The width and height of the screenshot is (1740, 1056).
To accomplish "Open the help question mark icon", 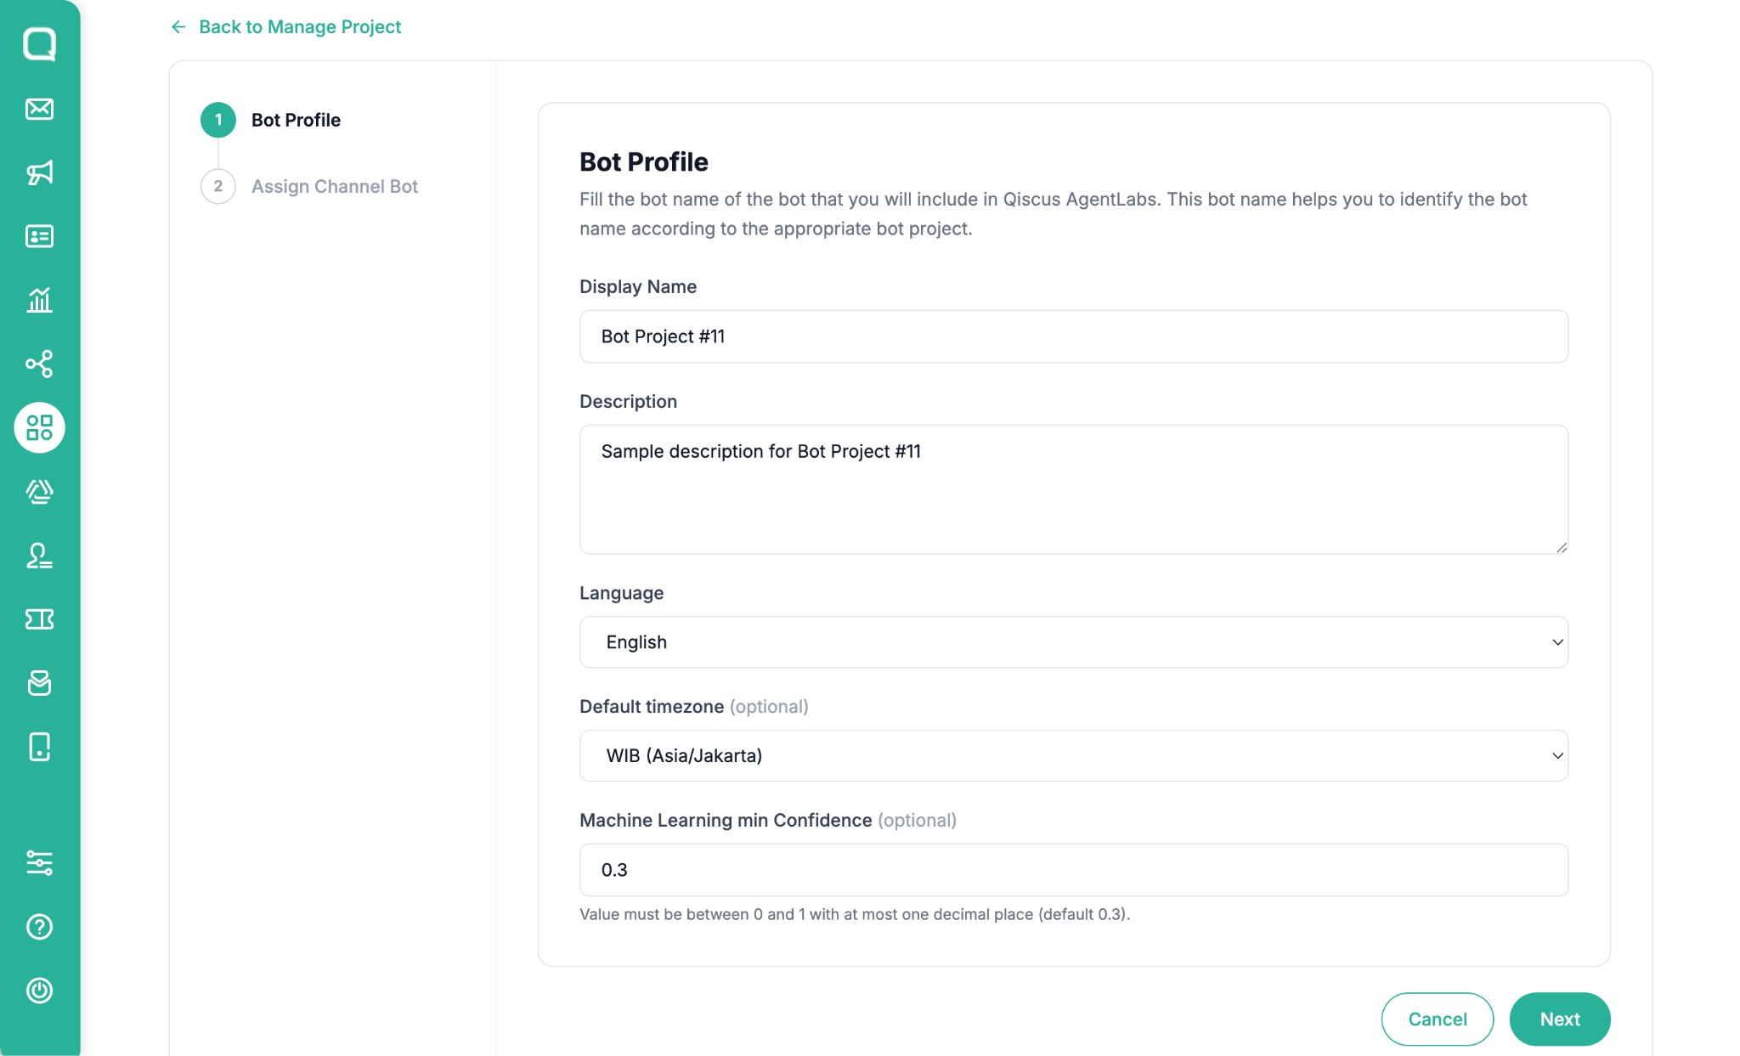I will (39, 927).
